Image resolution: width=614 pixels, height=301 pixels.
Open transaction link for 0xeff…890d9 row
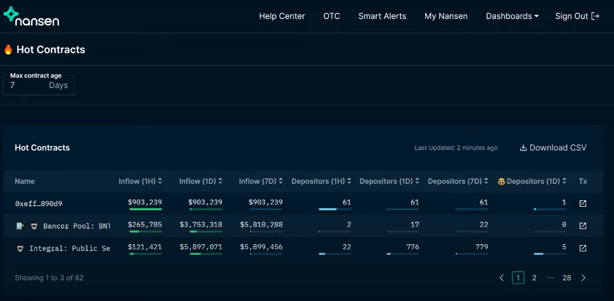click(583, 204)
